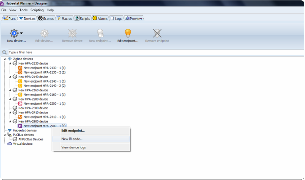
Task: Click endpoint HPA-2130 - 2 power icon
Action: (x=20, y=72)
